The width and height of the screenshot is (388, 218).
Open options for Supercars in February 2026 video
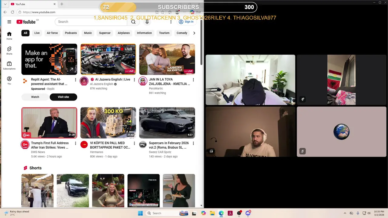(193, 143)
